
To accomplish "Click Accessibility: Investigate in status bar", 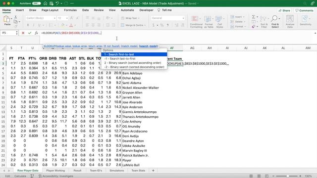I will click(x=56, y=176).
